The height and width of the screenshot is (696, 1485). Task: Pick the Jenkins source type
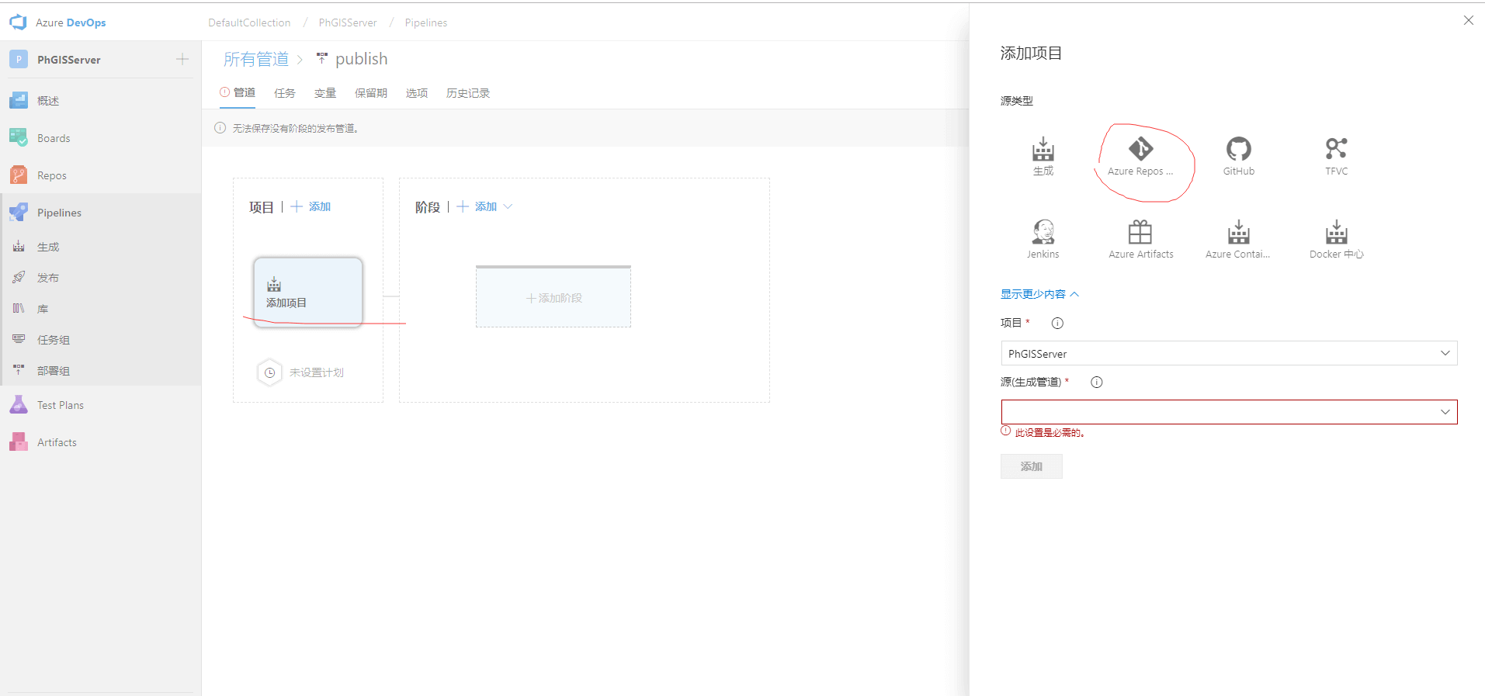coord(1043,239)
